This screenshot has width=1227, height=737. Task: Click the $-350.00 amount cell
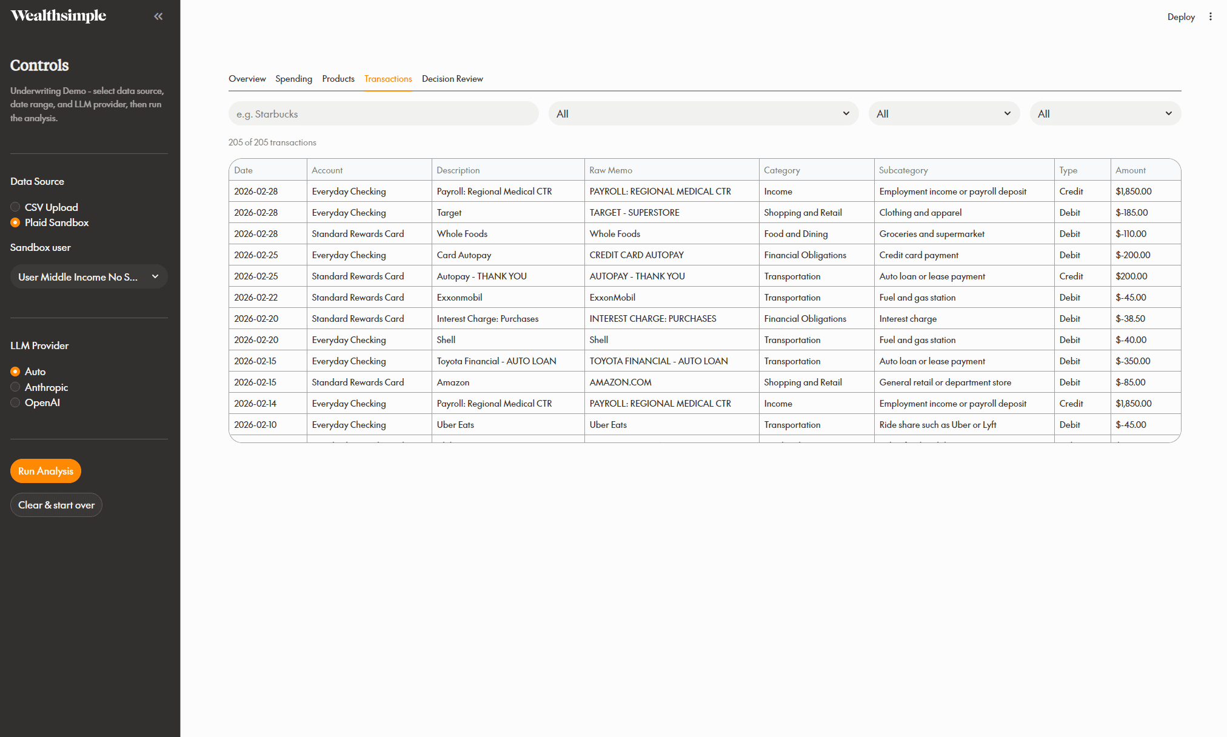(1146, 361)
